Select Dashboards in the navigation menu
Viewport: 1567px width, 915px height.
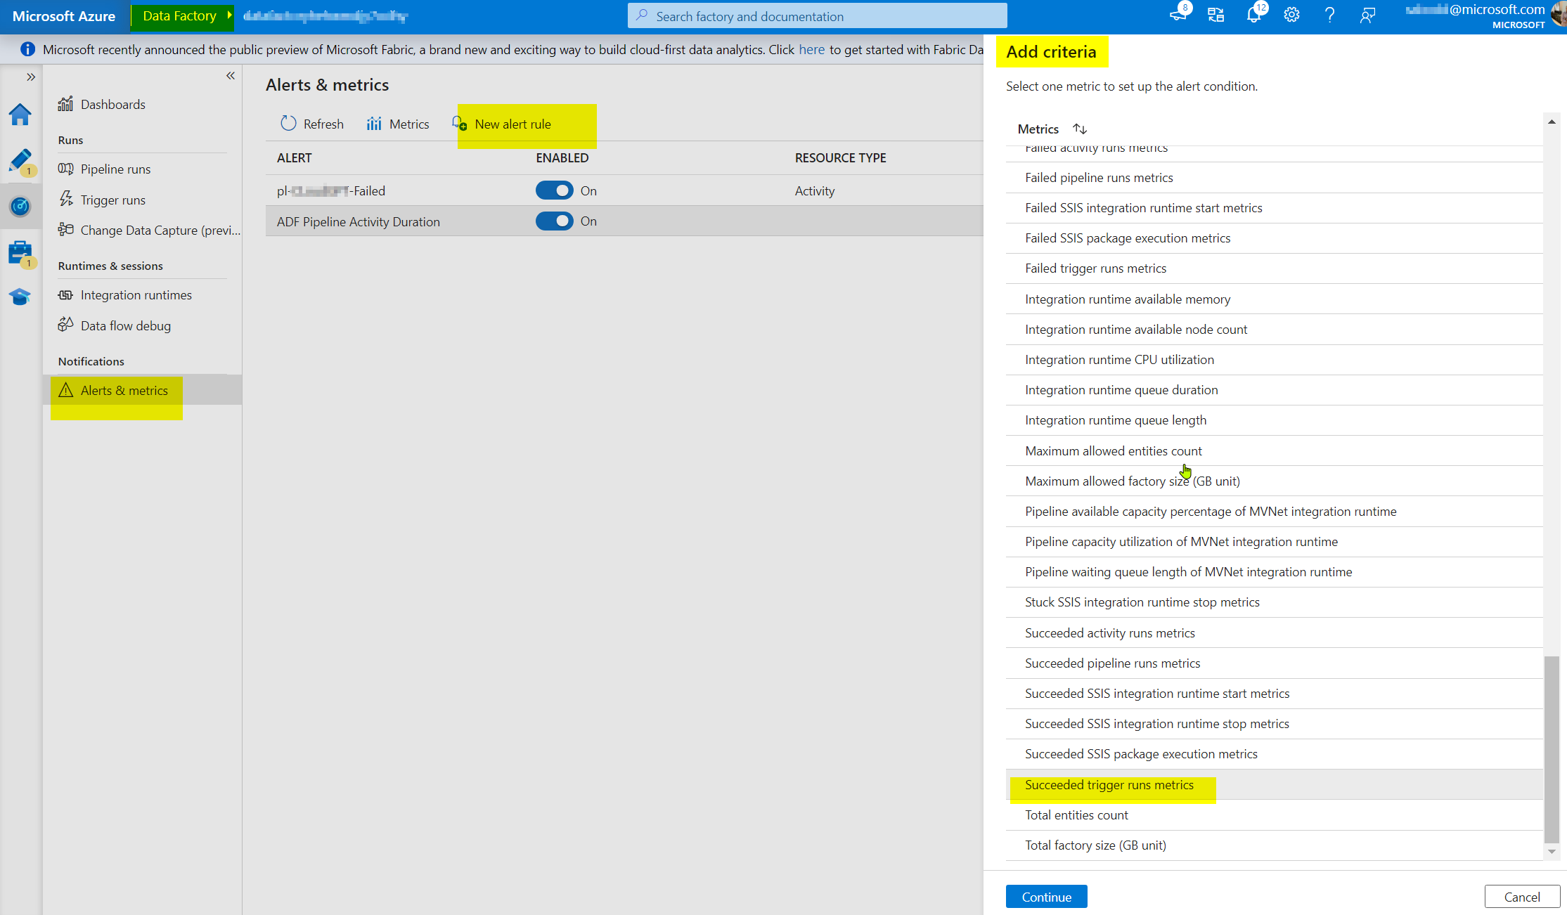pyautogui.click(x=112, y=104)
